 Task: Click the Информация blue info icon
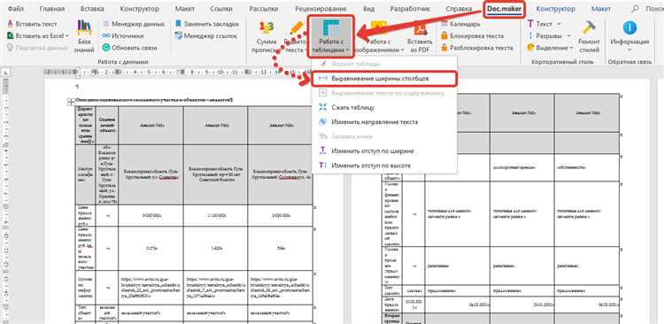(629, 27)
